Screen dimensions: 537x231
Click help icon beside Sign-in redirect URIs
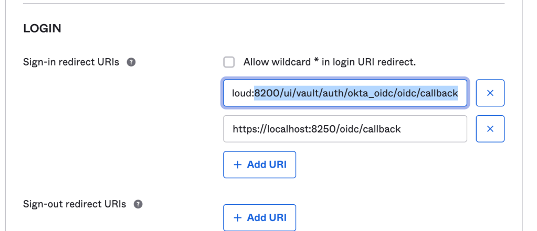pyautogui.click(x=131, y=62)
